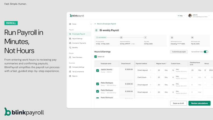This screenshot has width=213, height=120.
Task: Toggle the Select all checkbox
Action: click(95, 57)
